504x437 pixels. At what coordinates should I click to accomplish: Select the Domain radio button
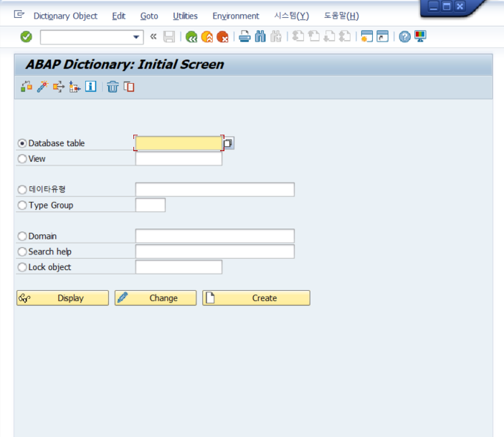coord(22,236)
